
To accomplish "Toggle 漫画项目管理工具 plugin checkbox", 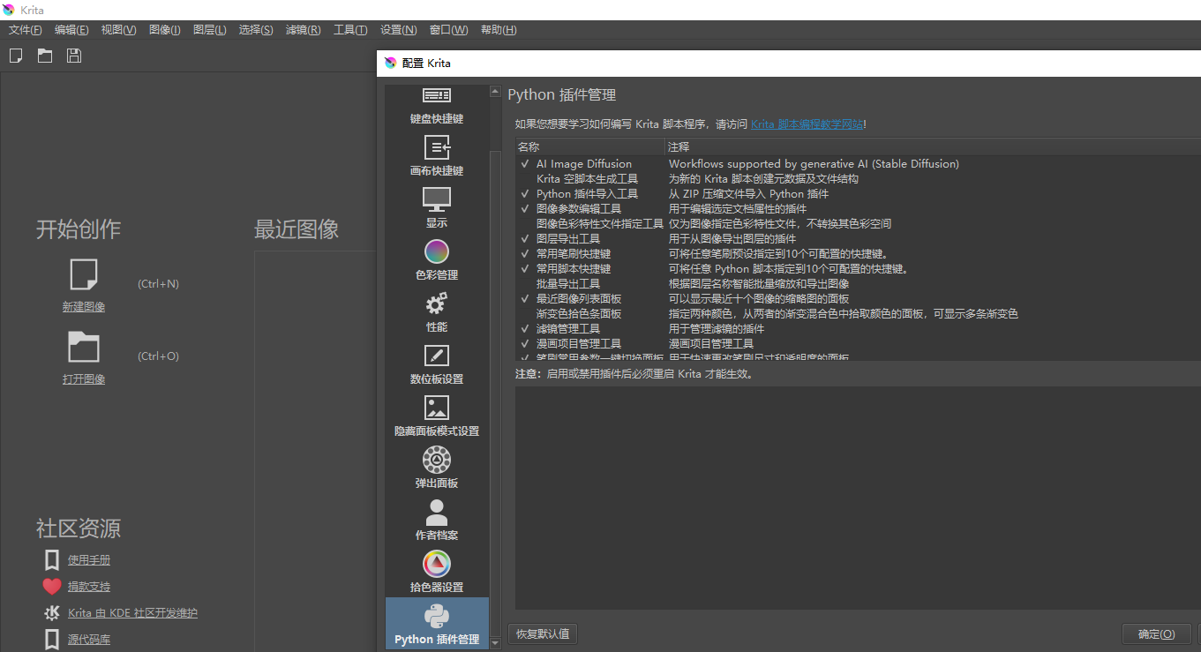I will click(525, 344).
